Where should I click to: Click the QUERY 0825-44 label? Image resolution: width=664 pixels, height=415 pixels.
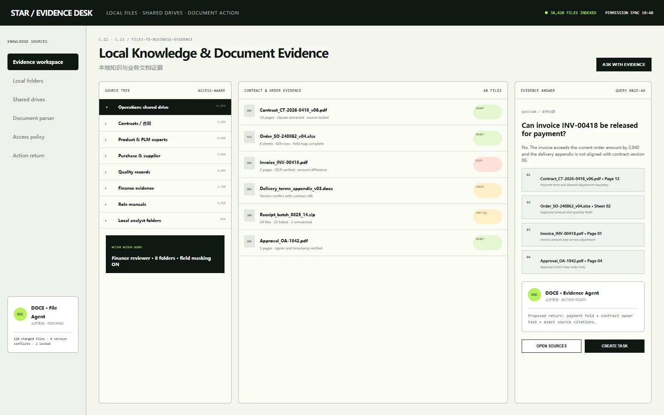(630, 90)
